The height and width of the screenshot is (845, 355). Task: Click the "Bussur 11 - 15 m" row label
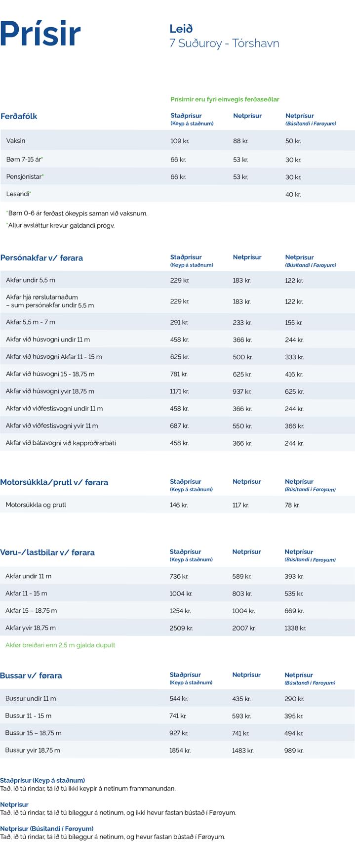point(28,716)
